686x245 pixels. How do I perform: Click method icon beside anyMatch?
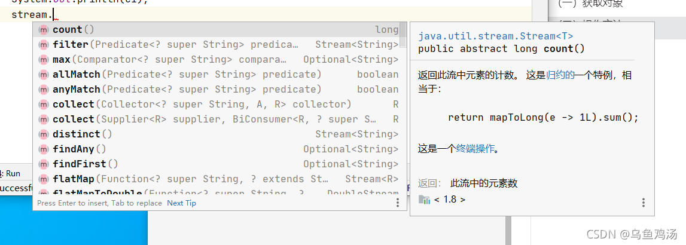point(44,90)
